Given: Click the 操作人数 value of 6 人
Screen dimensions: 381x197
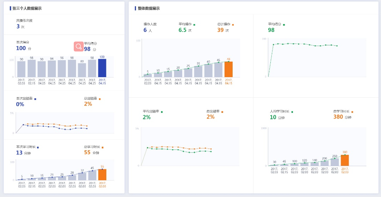Looking at the screenshot, I should 147,30.
